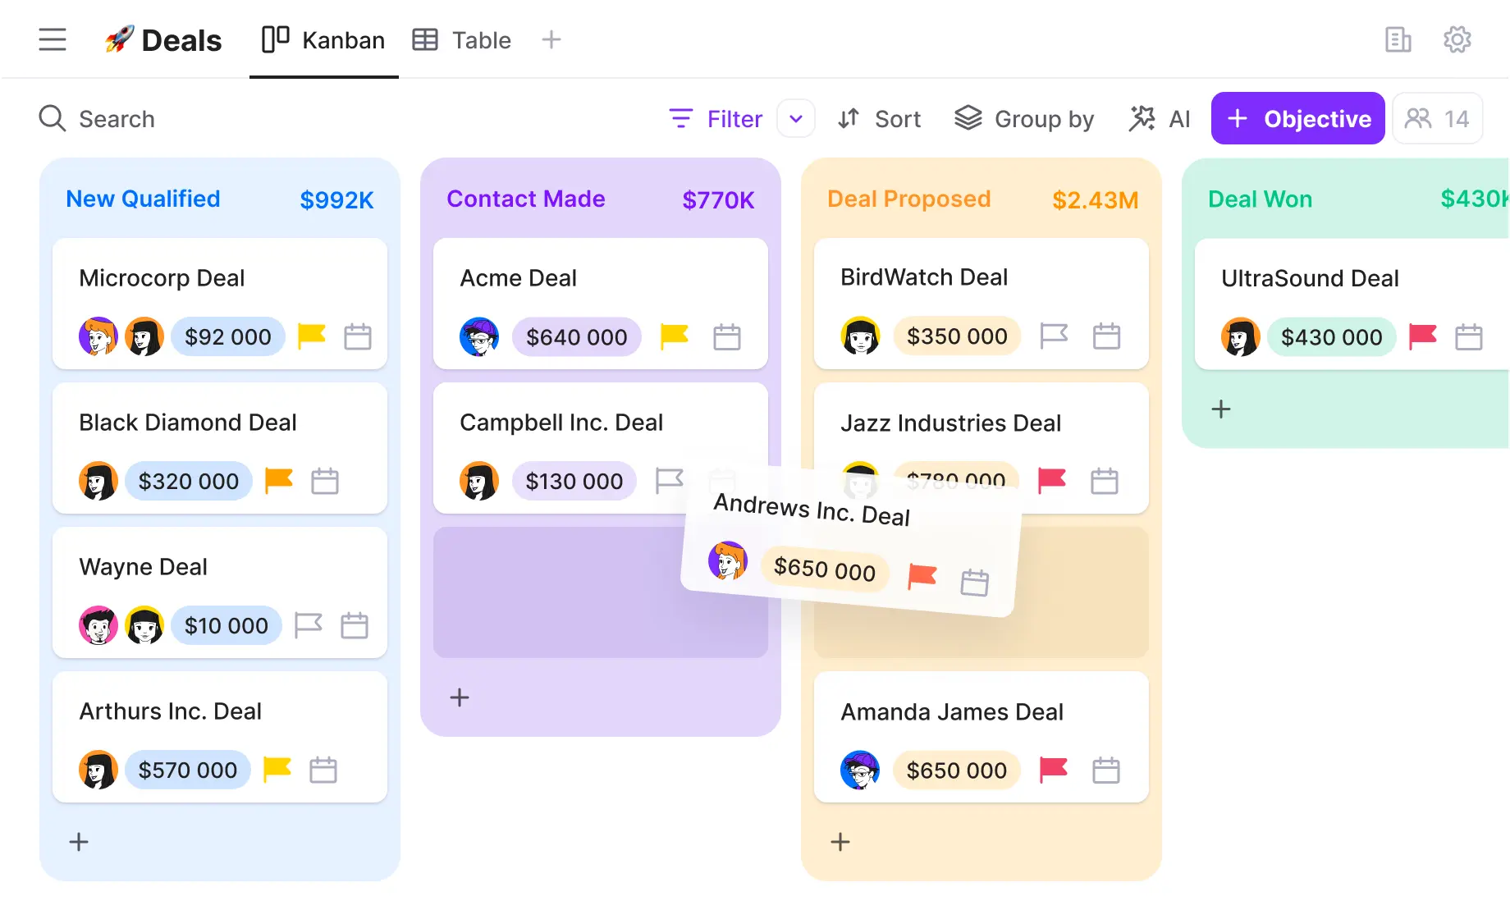Screen dimensions: 1510x919
Task: Expand the Filter dropdown chevron
Action: 795,119
